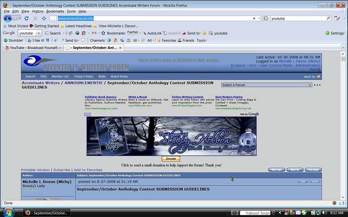Open the back/forward history dropdown arrow
The image size is (348, 217).
pos(20,18)
